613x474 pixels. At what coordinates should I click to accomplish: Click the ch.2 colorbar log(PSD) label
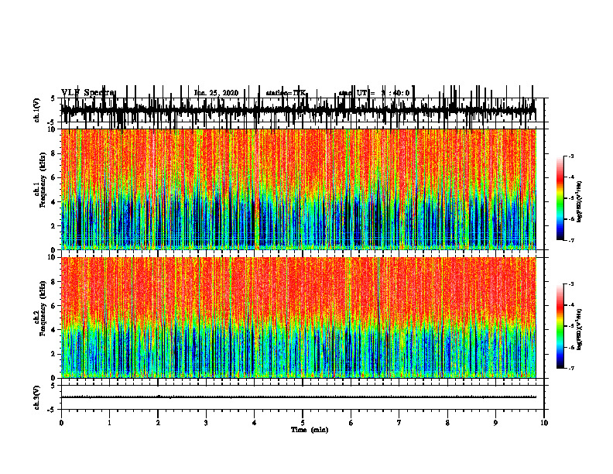coord(580,330)
